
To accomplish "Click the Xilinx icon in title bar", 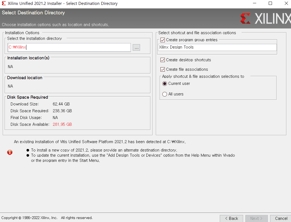I will tap(4, 3).
